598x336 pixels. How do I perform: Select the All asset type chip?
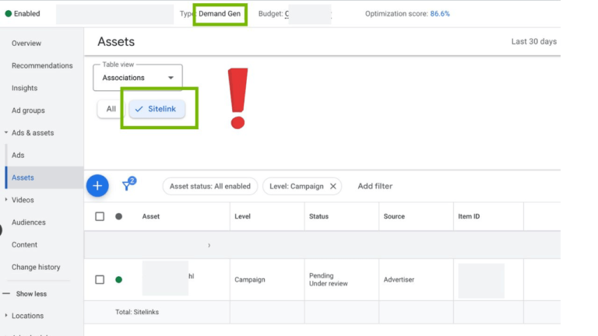tap(111, 109)
